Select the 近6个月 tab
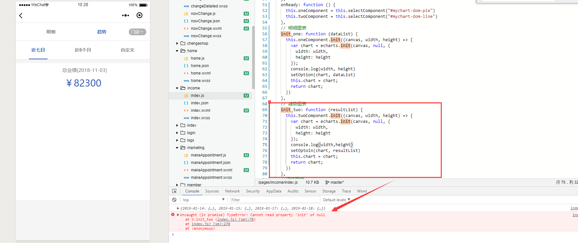Viewport: 578px width, 243px height. (x=83, y=50)
